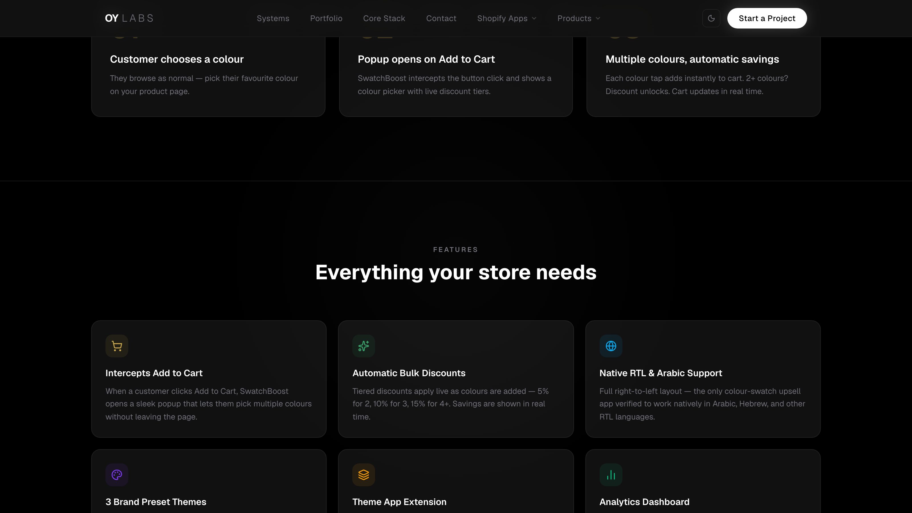Click the Tiered discounts apply live description
This screenshot has width=912, height=513.
[x=451, y=404]
